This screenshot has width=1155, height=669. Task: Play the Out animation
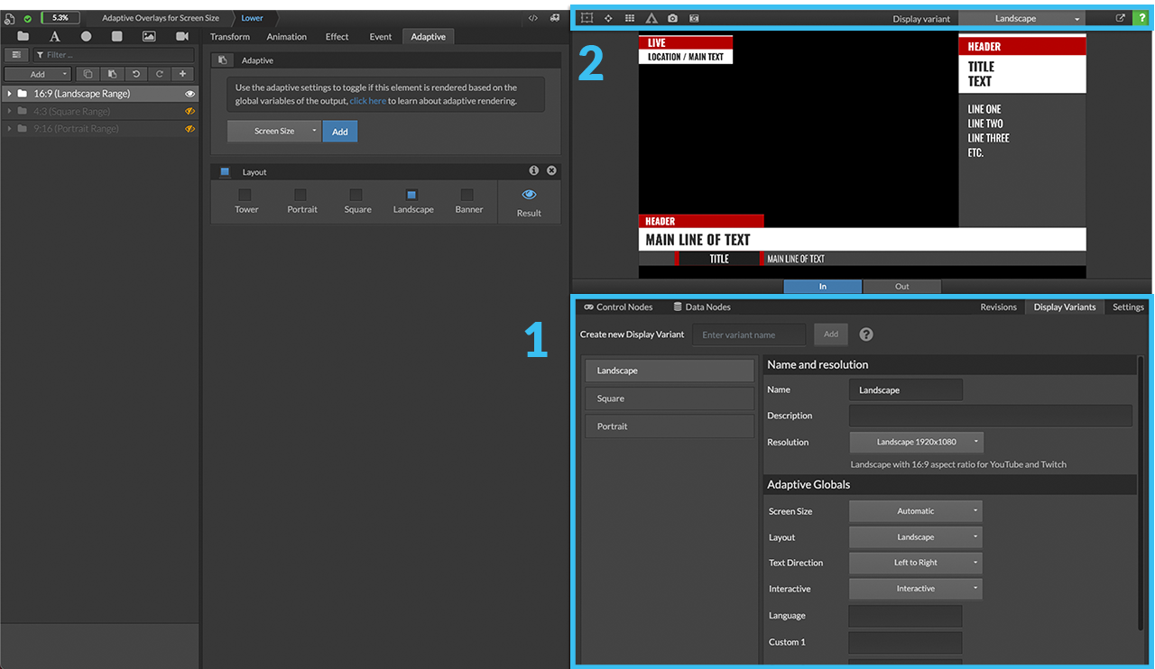(x=902, y=287)
